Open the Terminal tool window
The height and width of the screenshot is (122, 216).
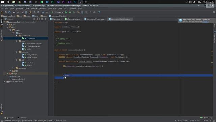22,118
